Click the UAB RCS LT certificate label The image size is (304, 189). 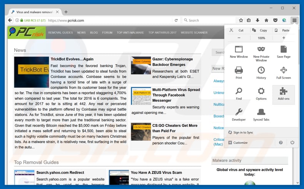pyautogui.click(x=35, y=20)
